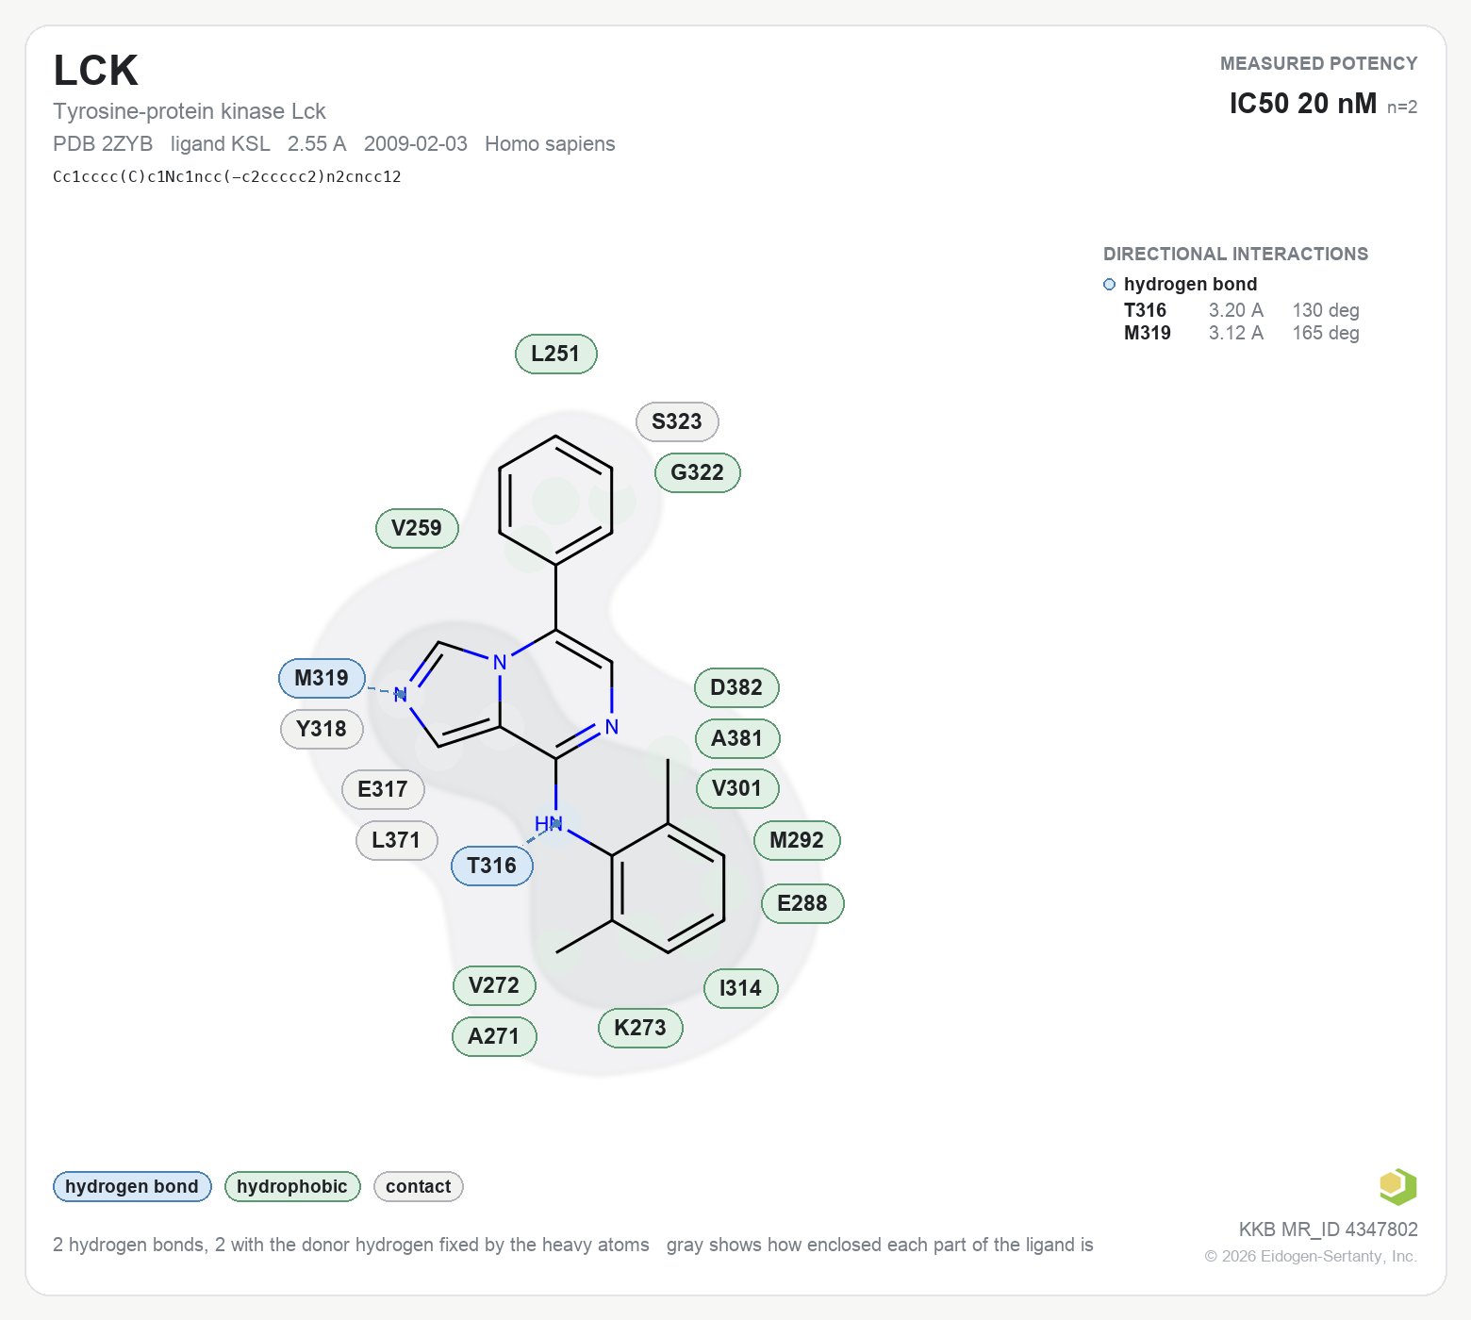Viewport: 1471px width, 1320px height.
Task: Click the ligand KSL text
Action: (221, 144)
